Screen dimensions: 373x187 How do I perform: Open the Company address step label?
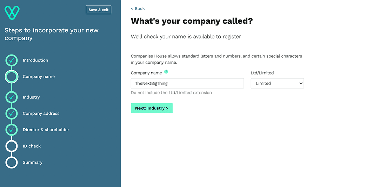coord(41,114)
